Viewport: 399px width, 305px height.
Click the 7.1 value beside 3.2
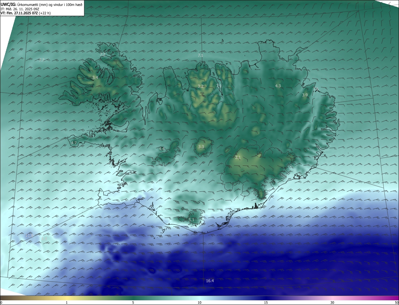click(x=219, y=86)
